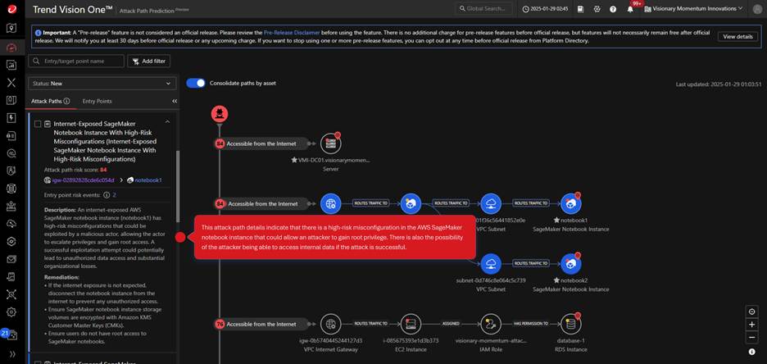Click the info icon beside Entry point risk events
This screenshot has width=767, height=364.
[x=107, y=195]
